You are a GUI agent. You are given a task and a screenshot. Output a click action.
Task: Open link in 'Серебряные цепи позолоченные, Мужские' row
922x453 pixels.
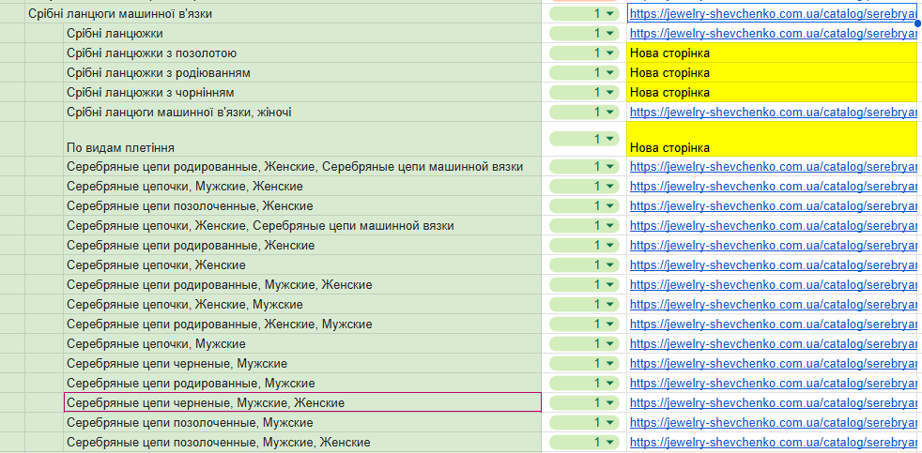click(x=774, y=422)
